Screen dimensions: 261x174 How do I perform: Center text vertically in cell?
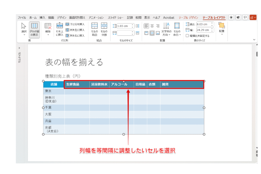click(152, 33)
